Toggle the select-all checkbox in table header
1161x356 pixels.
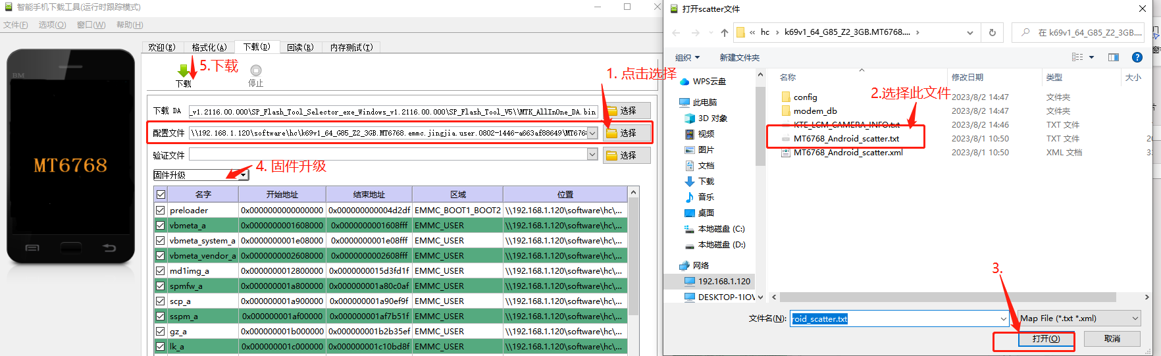161,195
